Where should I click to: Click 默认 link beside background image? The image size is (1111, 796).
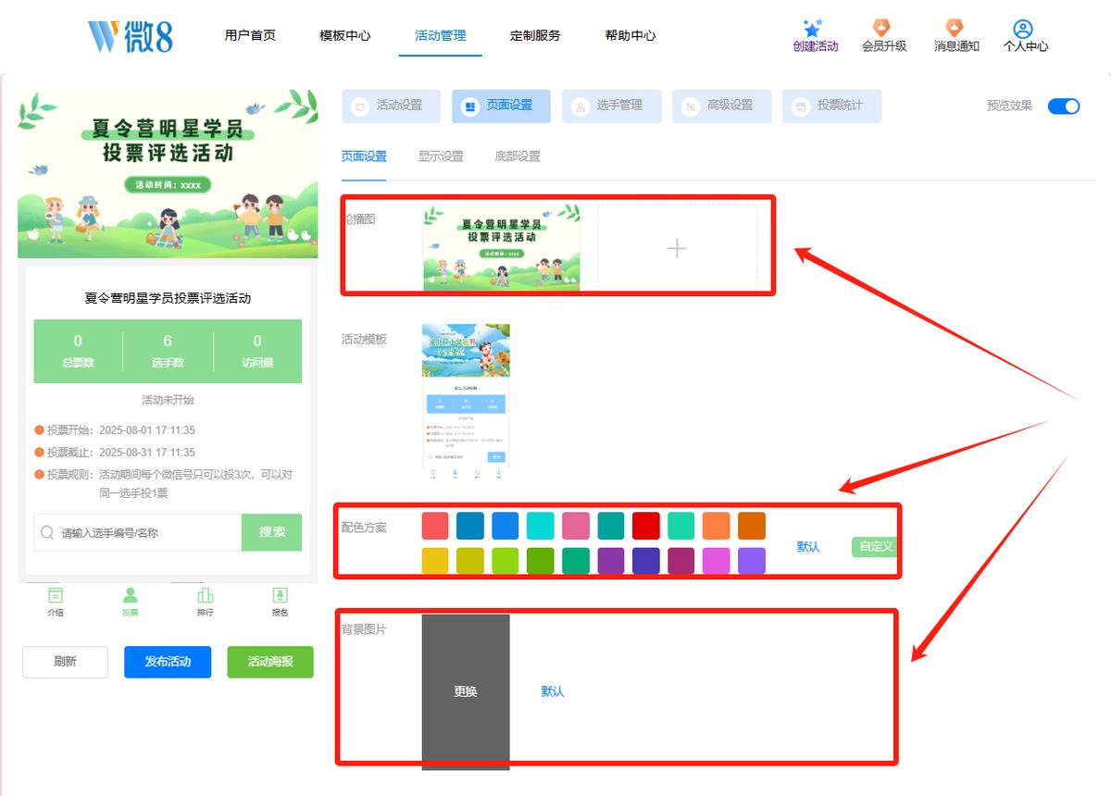[553, 691]
